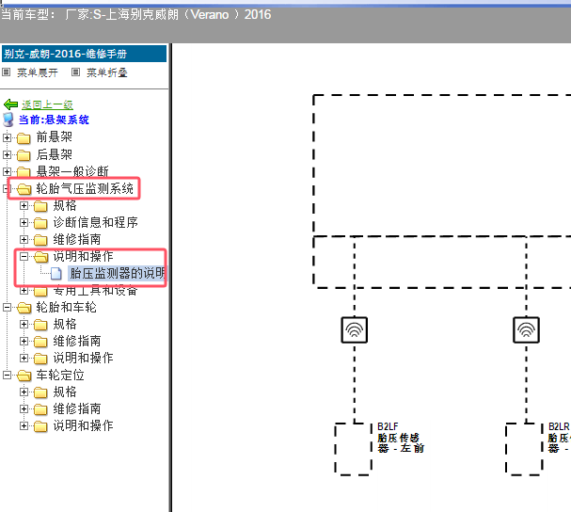Select 轮胎气压监测系统 in the tree
This screenshot has height=512, width=571.
(x=85, y=189)
